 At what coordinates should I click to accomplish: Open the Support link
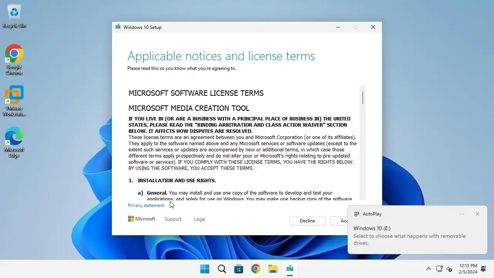point(173,219)
